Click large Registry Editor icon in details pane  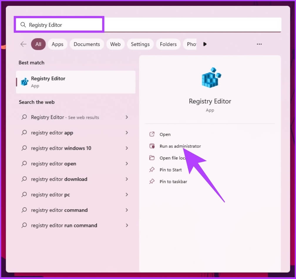211,78
